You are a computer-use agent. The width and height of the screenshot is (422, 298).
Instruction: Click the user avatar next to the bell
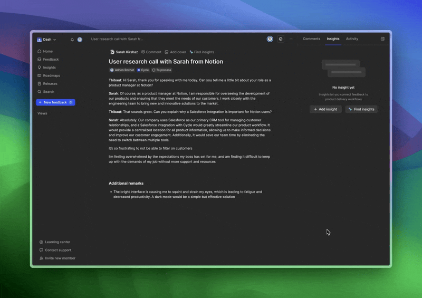tap(80, 40)
